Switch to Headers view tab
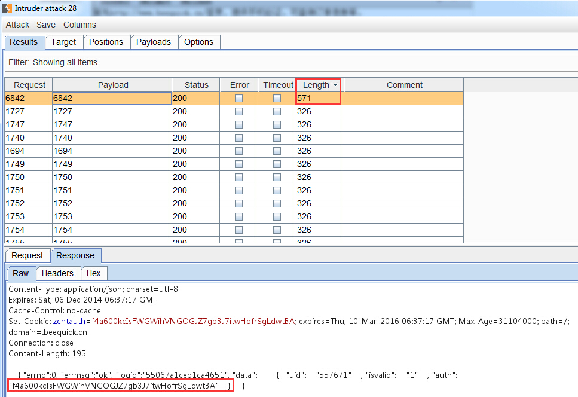Image resolution: width=578 pixels, height=397 pixels. click(57, 273)
